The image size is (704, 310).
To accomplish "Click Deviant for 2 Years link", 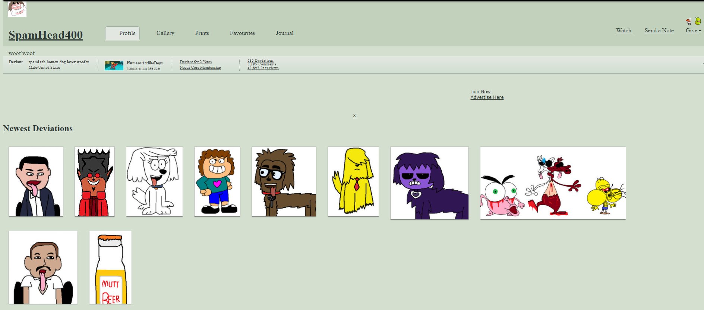I will pyautogui.click(x=196, y=62).
